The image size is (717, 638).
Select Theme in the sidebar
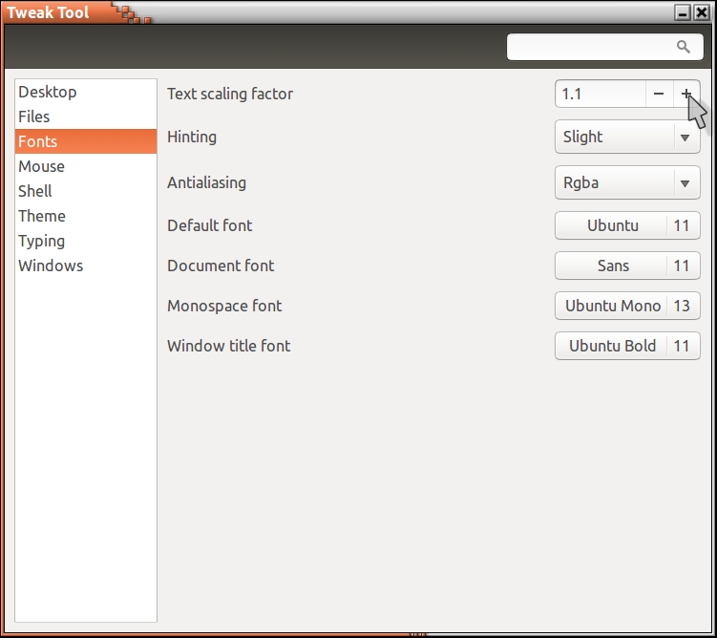42,216
